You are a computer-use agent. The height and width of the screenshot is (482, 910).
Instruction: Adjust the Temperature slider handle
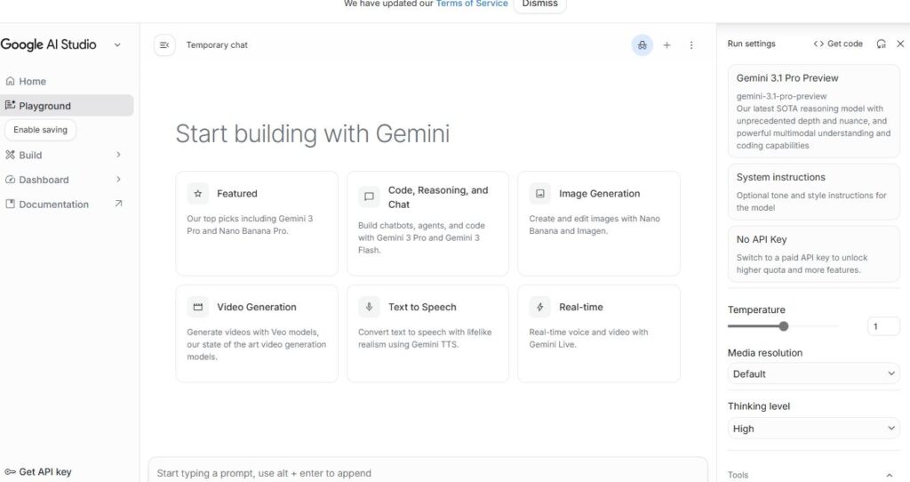coord(783,326)
